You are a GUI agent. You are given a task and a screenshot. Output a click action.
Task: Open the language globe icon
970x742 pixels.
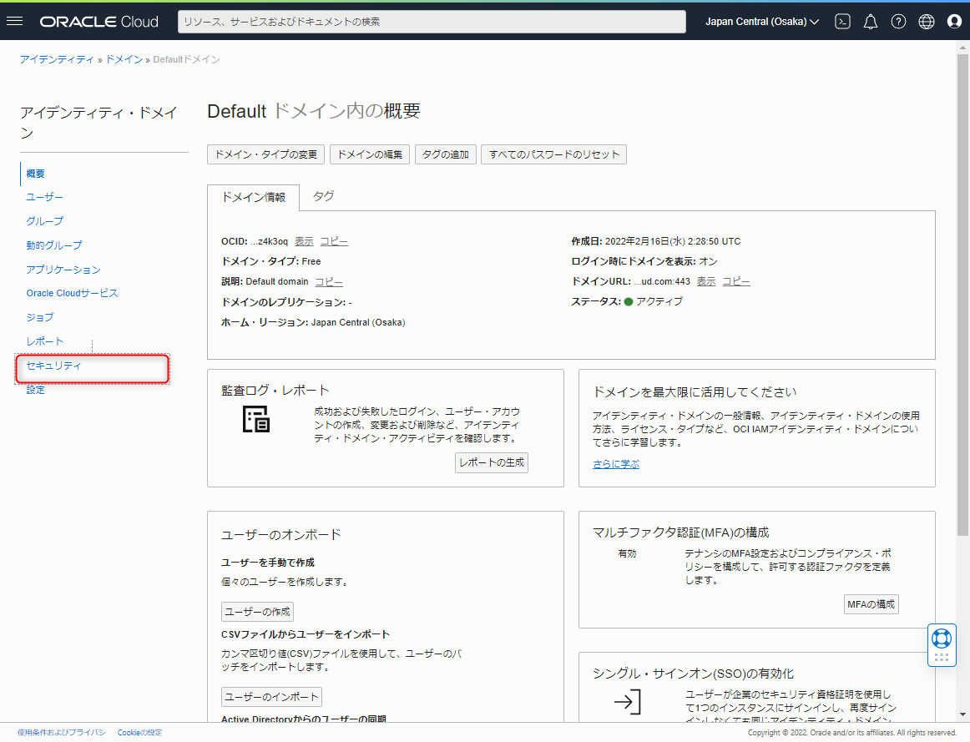(926, 22)
